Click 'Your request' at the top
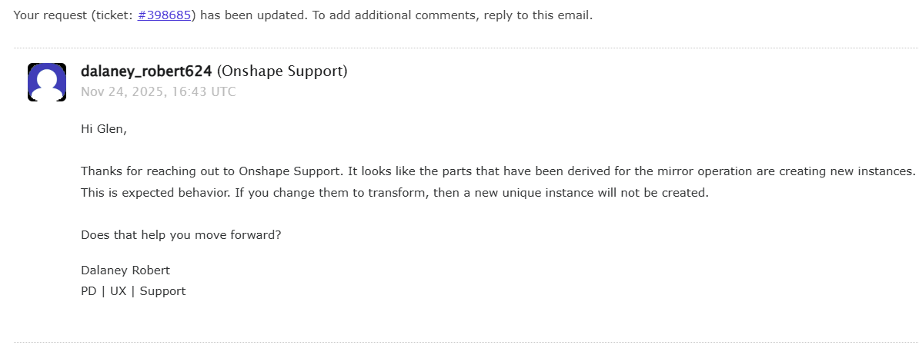919x345 pixels. pos(50,16)
